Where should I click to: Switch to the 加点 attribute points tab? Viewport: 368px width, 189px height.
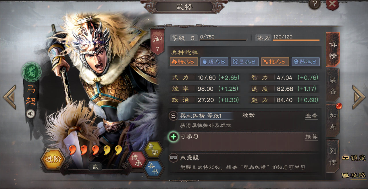click(x=333, y=121)
